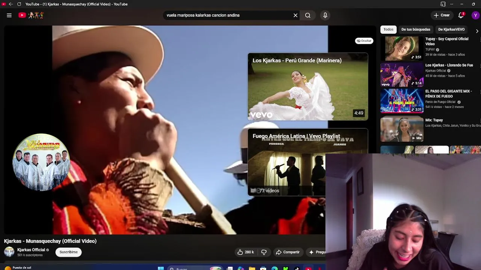Screen dimensions: 481x270
Task: Open the Kjarkas Official channel name link
Action: [31, 250]
